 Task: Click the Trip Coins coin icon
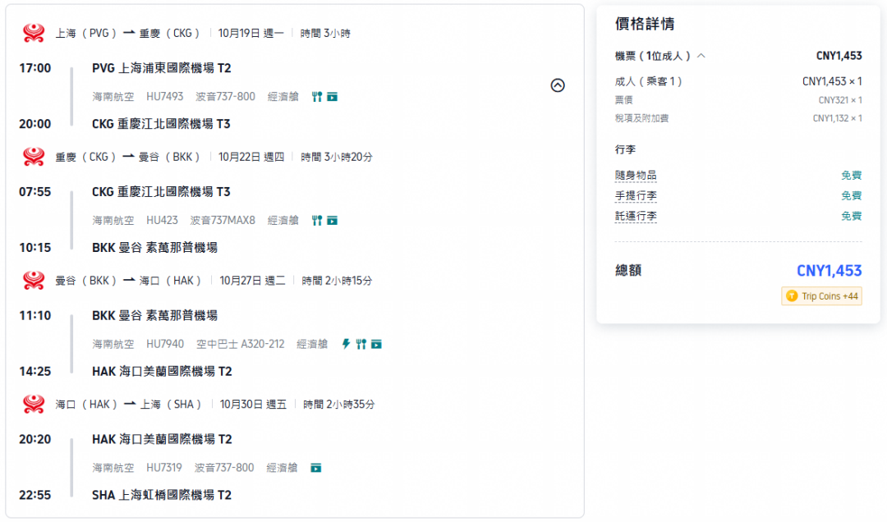tap(792, 295)
